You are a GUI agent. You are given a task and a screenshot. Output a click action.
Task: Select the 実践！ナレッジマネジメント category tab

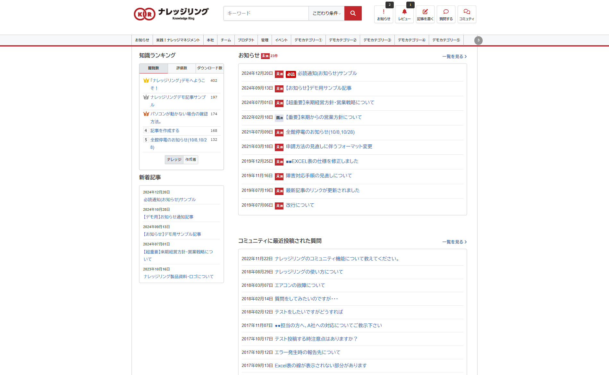click(x=178, y=40)
